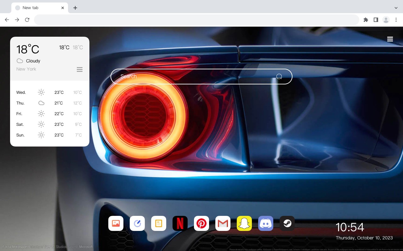
Task: Toggle the browser side panel
Action: coord(376,20)
